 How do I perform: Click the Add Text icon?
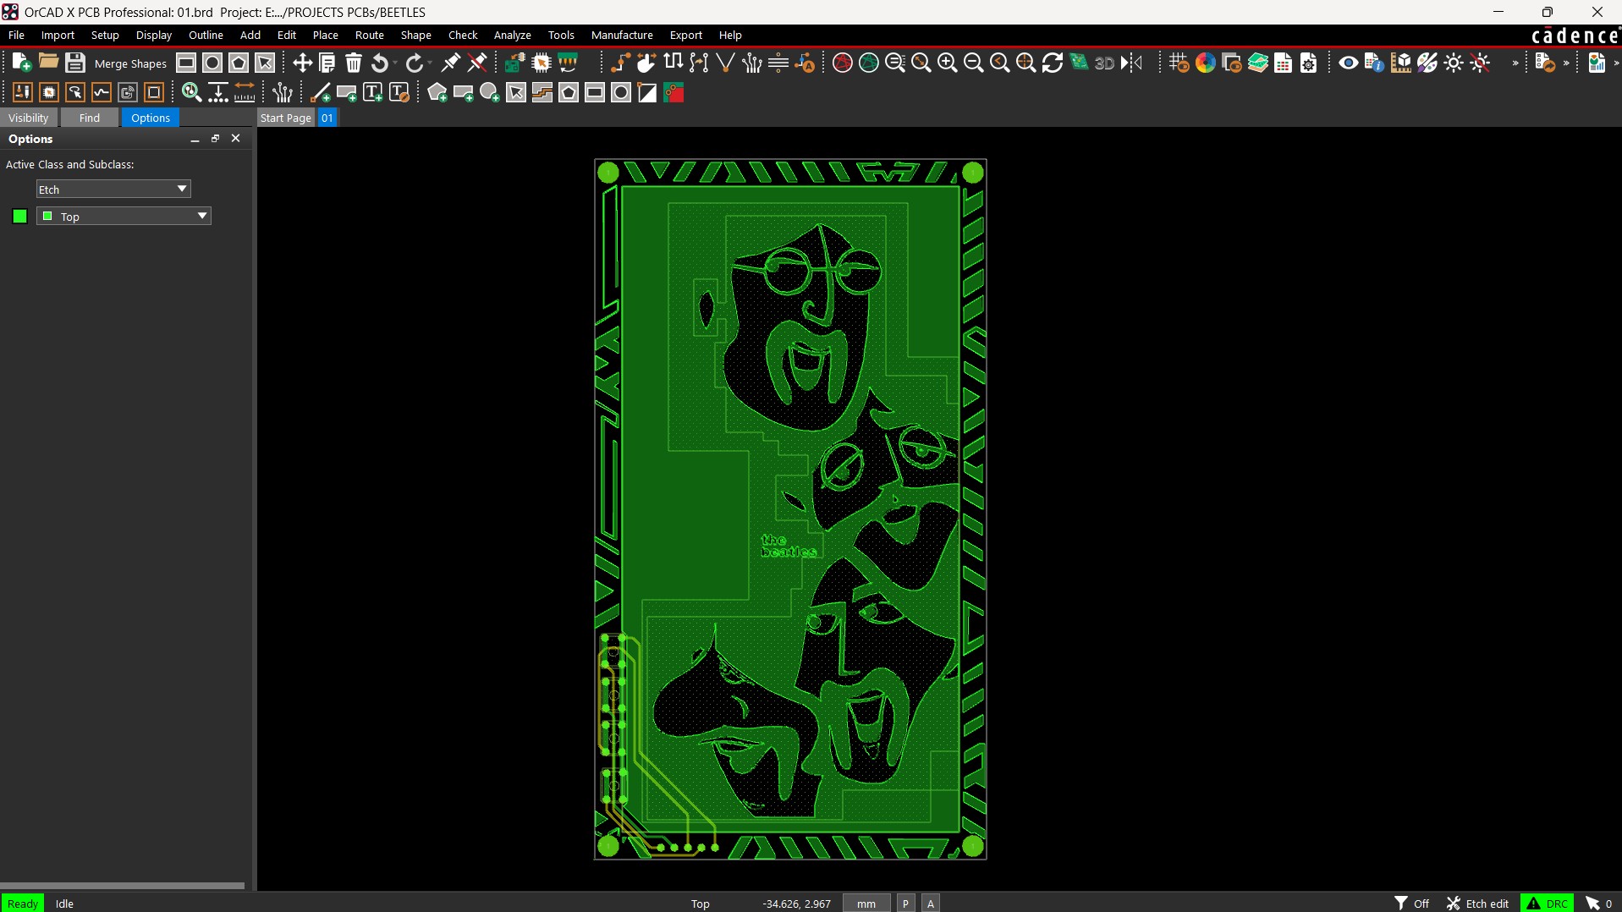point(372,93)
